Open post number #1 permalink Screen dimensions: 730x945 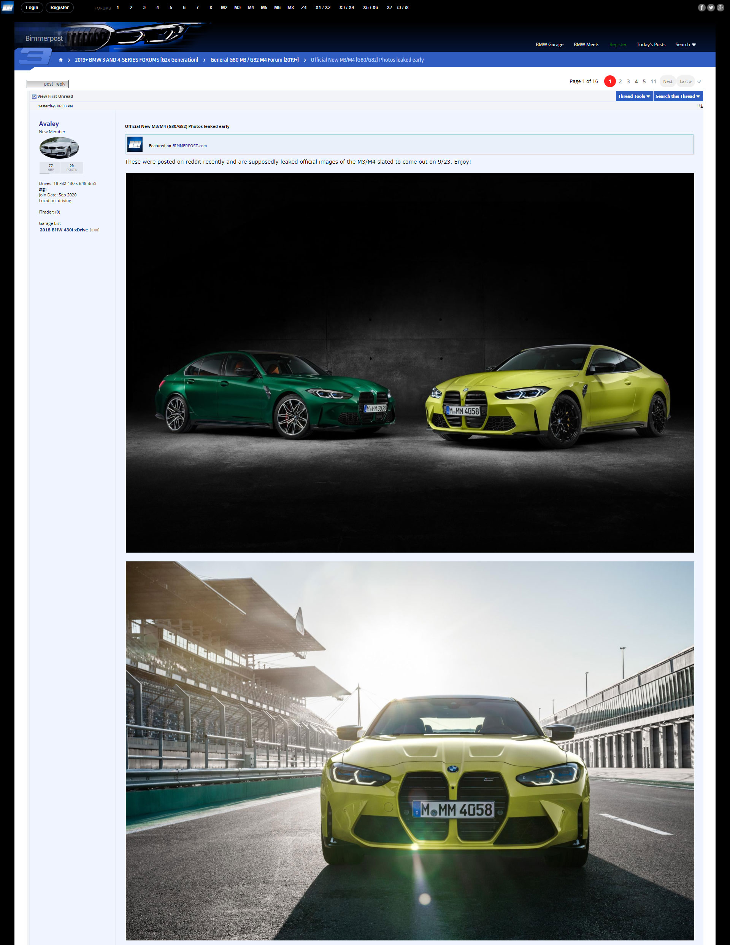click(701, 106)
